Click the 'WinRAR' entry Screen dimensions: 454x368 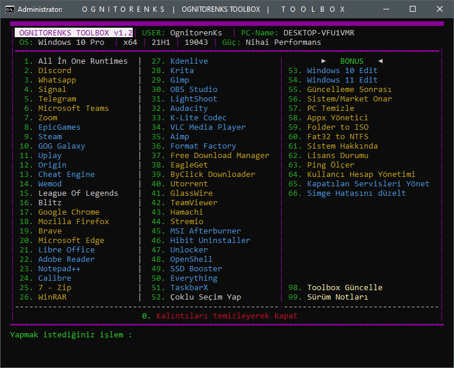[52, 297]
